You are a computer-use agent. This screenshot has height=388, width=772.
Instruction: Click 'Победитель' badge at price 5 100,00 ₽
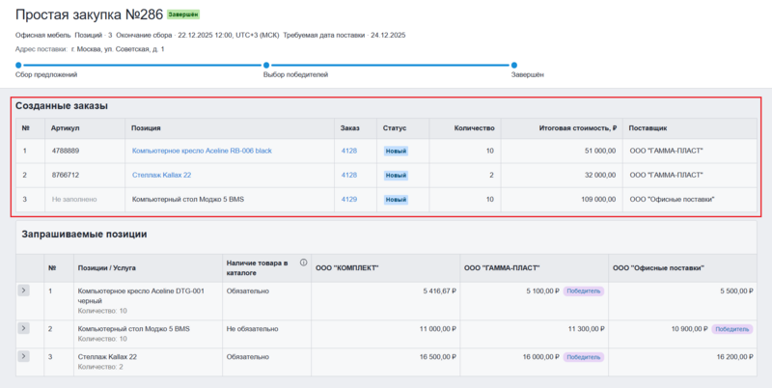pos(585,290)
